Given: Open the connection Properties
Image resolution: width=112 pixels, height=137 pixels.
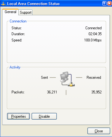Looking at the screenshot, I should pyautogui.click(x=18, y=116).
